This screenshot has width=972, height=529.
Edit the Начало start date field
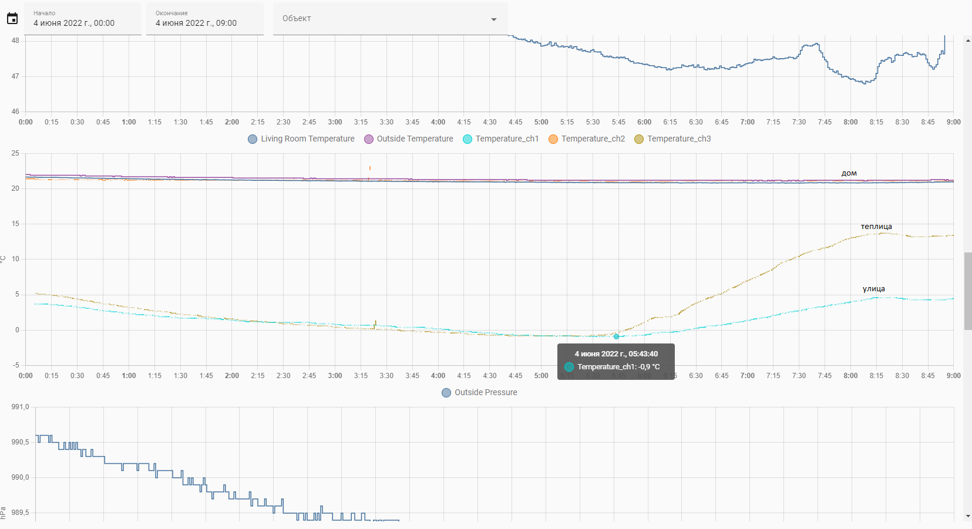(x=83, y=19)
